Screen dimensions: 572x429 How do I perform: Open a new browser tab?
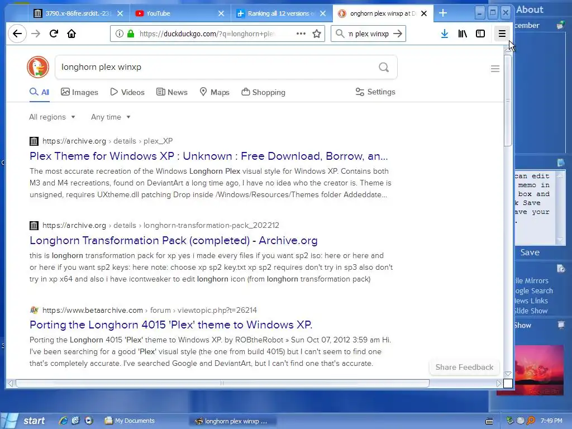[443, 13]
